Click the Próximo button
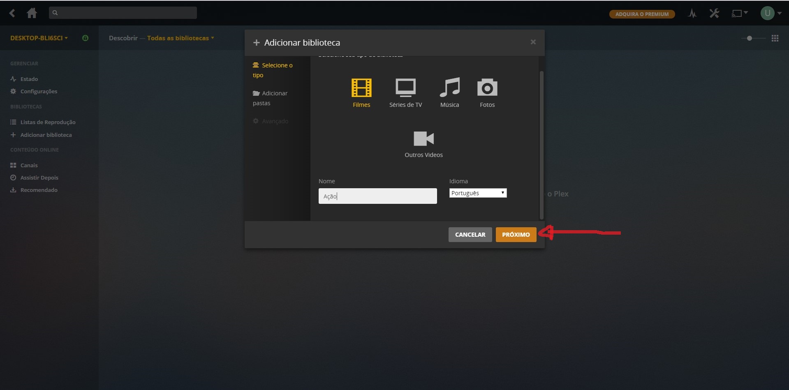The width and height of the screenshot is (789, 390). (516, 235)
